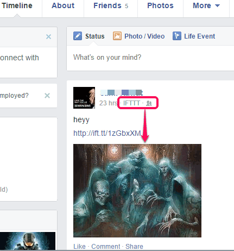Open the poster's Eminem profile picture
The width and height of the screenshot is (234, 251).
(x=84, y=98)
